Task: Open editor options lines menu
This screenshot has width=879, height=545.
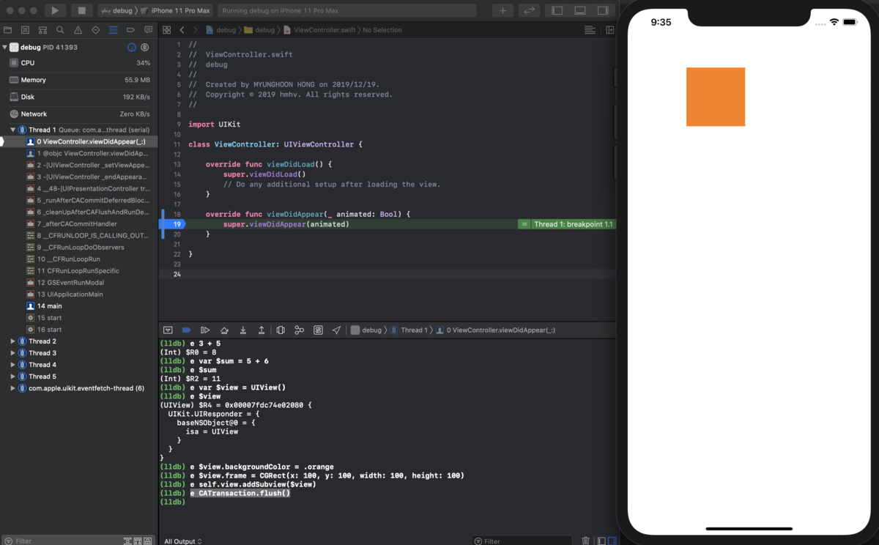Action: coord(590,30)
